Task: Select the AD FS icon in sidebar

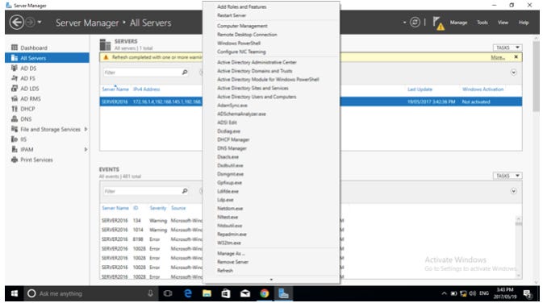Action: click(15, 78)
